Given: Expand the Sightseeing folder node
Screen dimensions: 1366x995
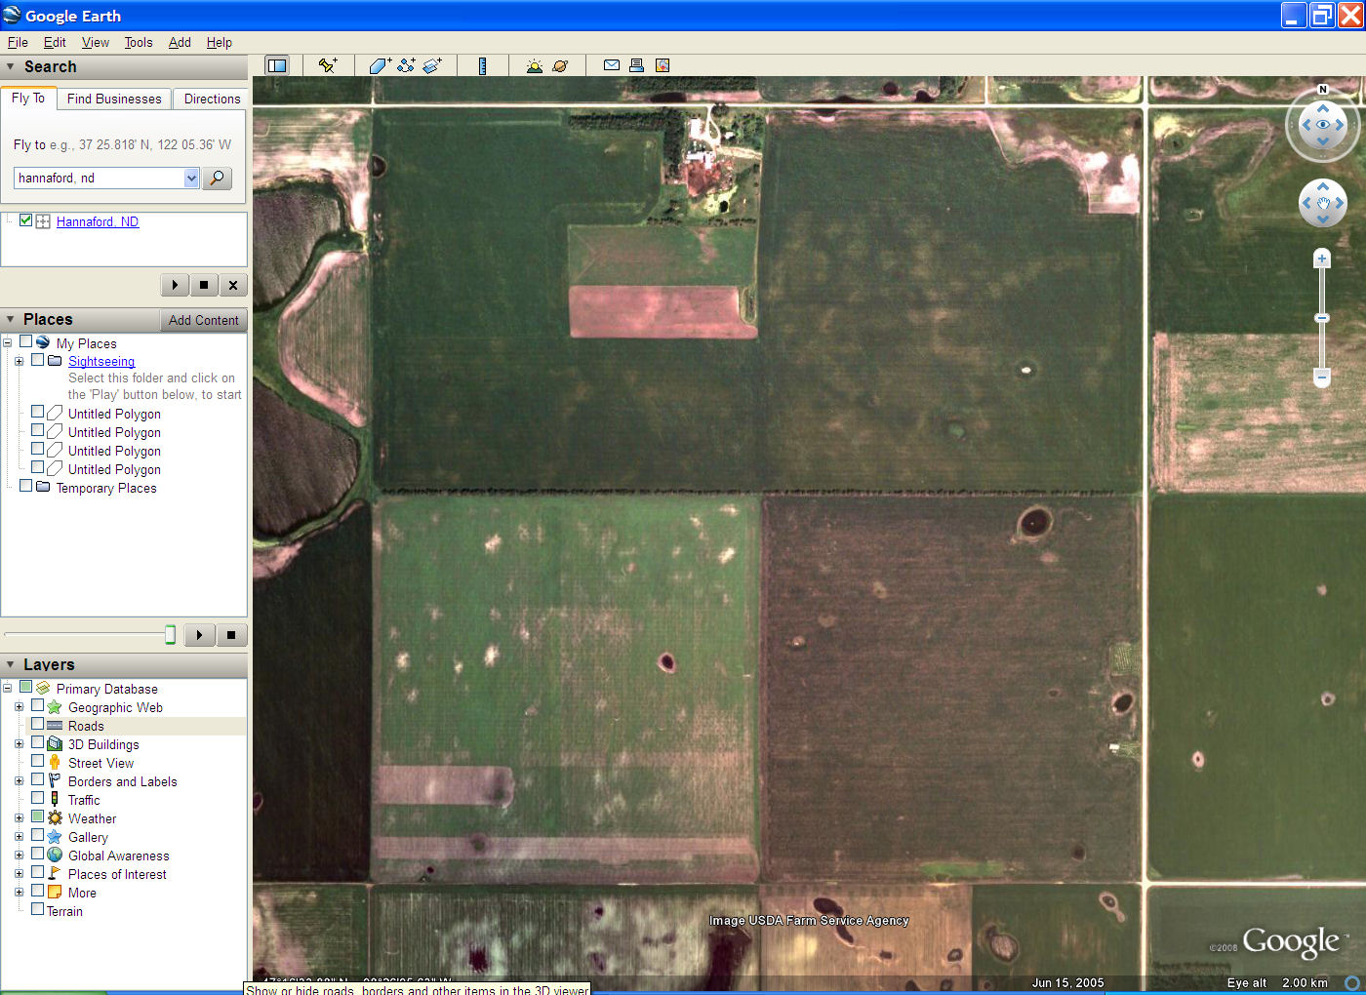Looking at the screenshot, I should click(x=19, y=361).
